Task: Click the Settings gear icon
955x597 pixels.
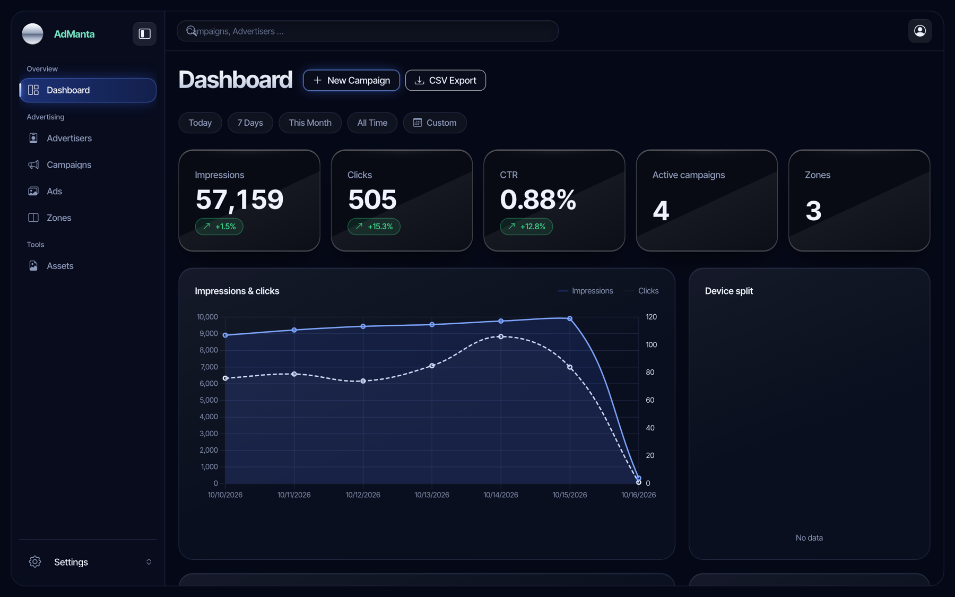Action: (35, 561)
